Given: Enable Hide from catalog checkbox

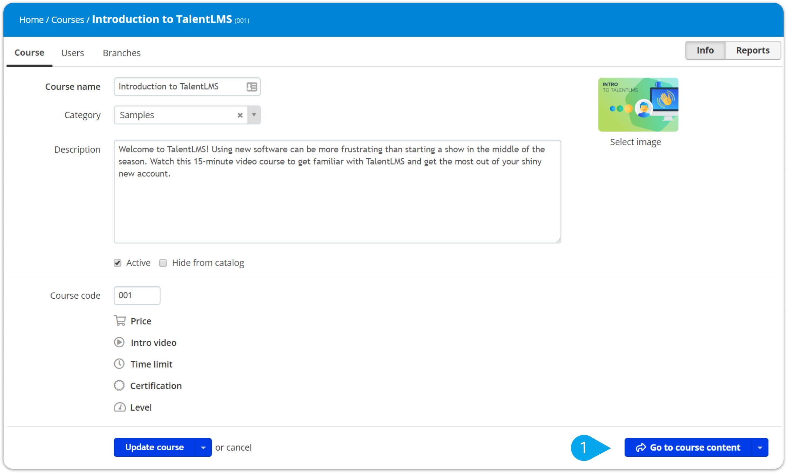Looking at the screenshot, I should click(163, 263).
